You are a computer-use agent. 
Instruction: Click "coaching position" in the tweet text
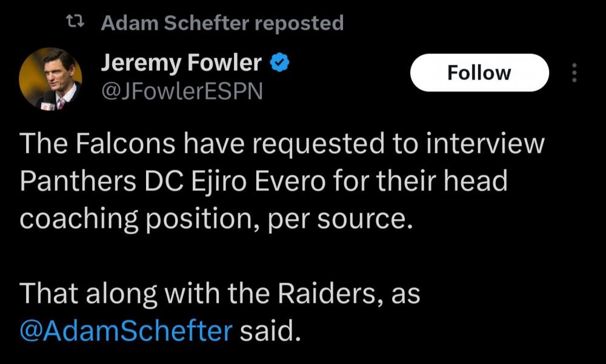click(141, 218)
